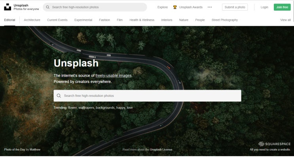Focus the top search photos field
The height and width of the screenshot is (162, 294).
pos(95,7)
